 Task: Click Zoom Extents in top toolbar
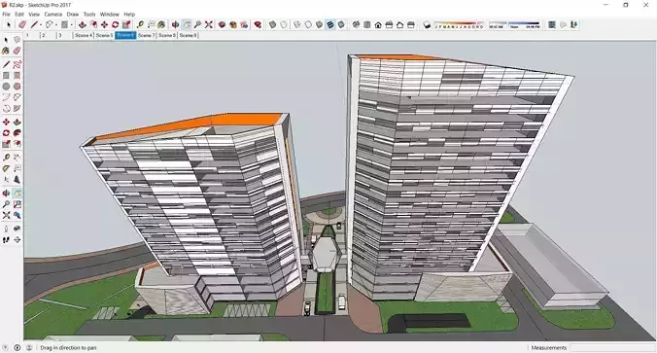click(209, 24)
